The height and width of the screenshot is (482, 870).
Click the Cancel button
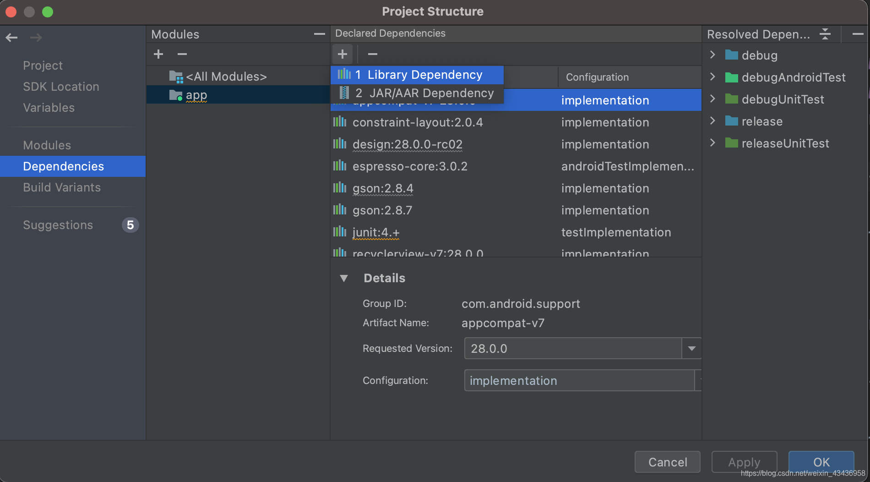click(668, 462)
